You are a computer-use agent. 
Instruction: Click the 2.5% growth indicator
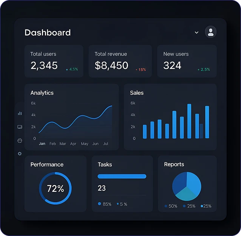[x=204, y=69]
